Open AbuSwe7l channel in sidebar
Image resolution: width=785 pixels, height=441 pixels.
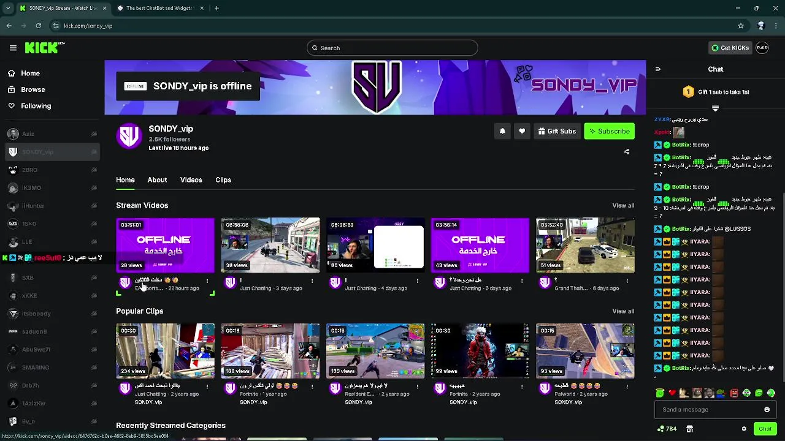coord(52,350)
